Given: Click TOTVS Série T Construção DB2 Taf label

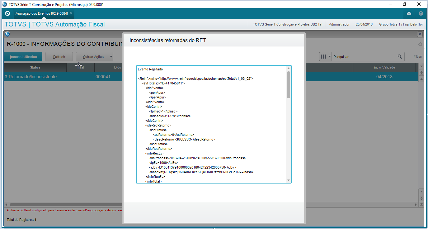Looking at the screenshot, I should [x=288, y=24].
